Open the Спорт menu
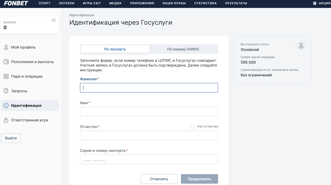 point(44,3)
